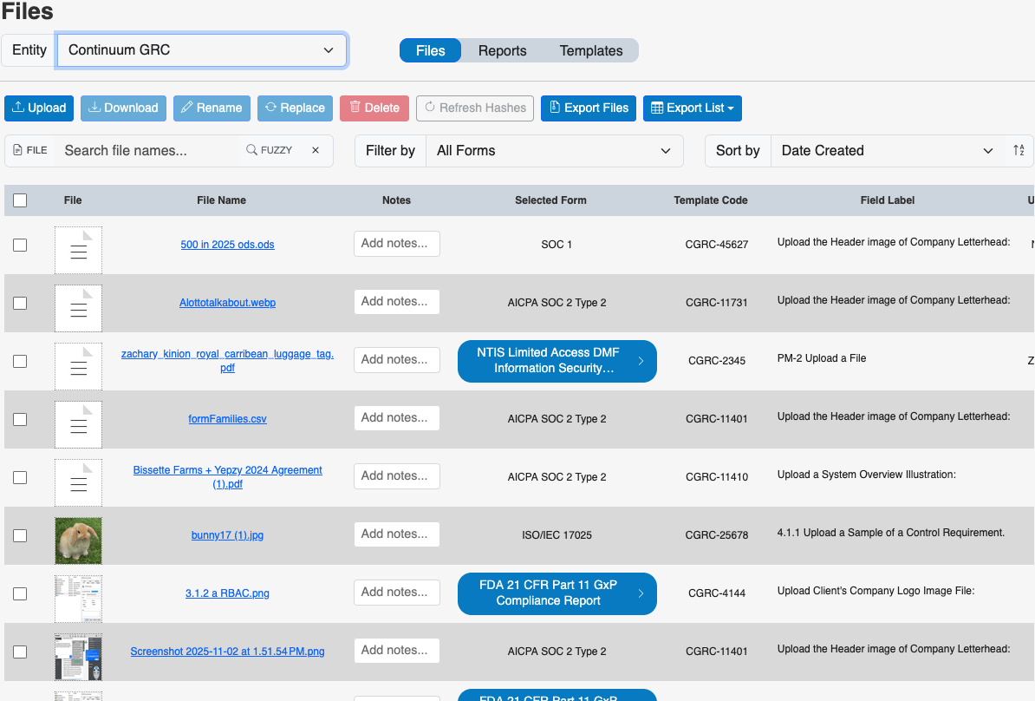Click the Export Files button
This screenshot has width=1035, height=701.
pyautogui.click(x=589, y=108)
